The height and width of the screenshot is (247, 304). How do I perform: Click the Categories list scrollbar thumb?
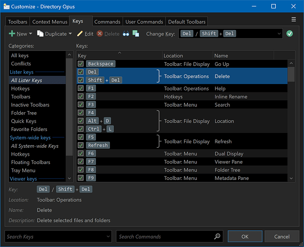click(x=69, y=107)
